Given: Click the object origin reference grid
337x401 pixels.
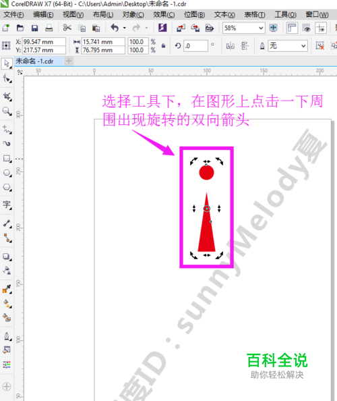Looking at the screenshot, I should (x=6, y=46).
